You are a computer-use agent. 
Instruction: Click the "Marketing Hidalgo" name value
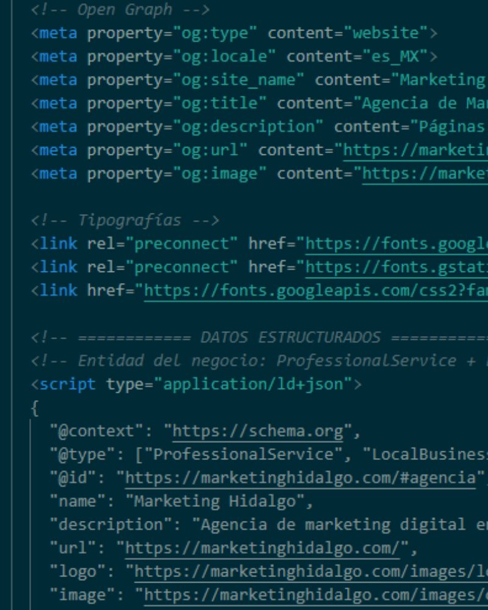click(215, 501)
